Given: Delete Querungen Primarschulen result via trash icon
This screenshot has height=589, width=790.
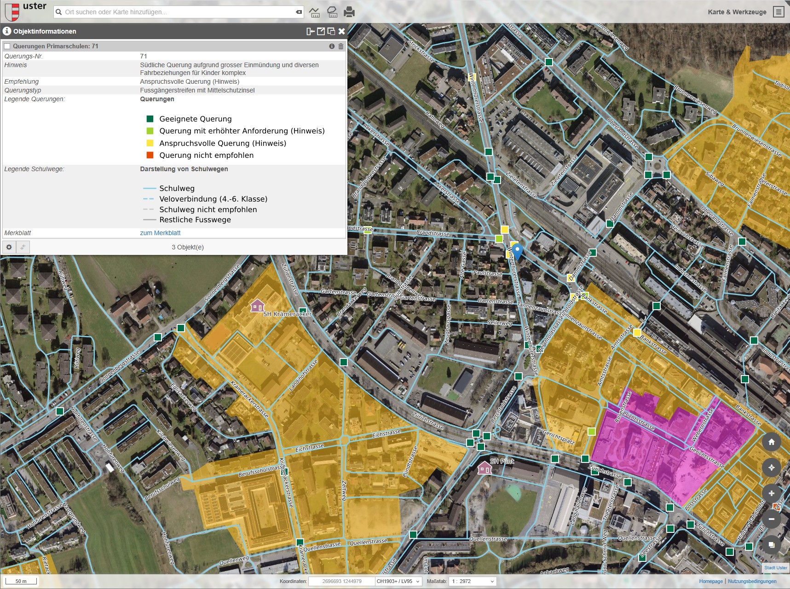Looking at the screenshot, I should click(340, 46).
